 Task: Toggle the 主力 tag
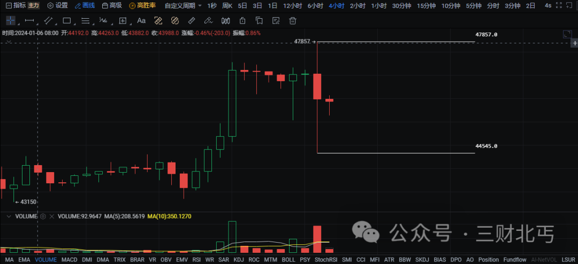[x=34, y=5]
